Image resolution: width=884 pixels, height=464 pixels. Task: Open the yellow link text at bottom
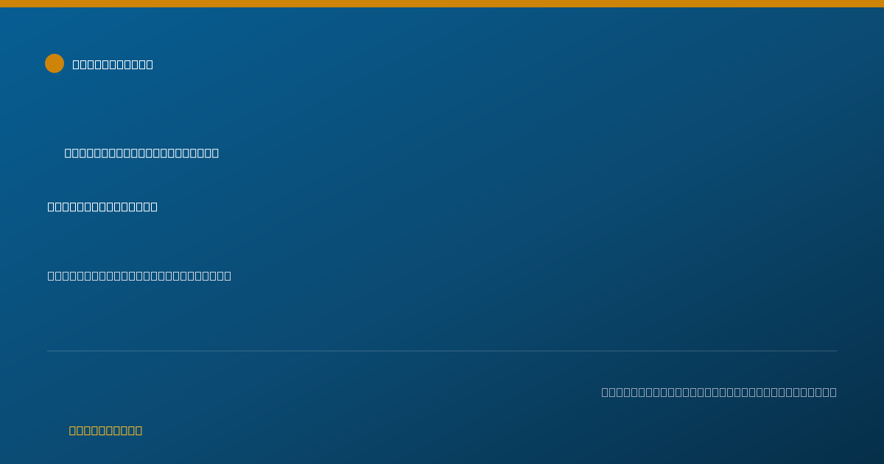[x=105, y=430]
